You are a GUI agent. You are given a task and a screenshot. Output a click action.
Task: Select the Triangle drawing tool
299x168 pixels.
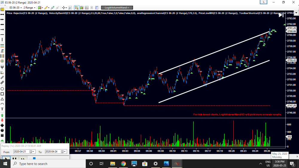click(x=2, y=99)
